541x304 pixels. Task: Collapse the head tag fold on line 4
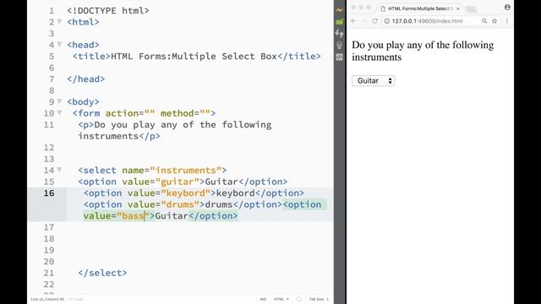click(59, 45)
